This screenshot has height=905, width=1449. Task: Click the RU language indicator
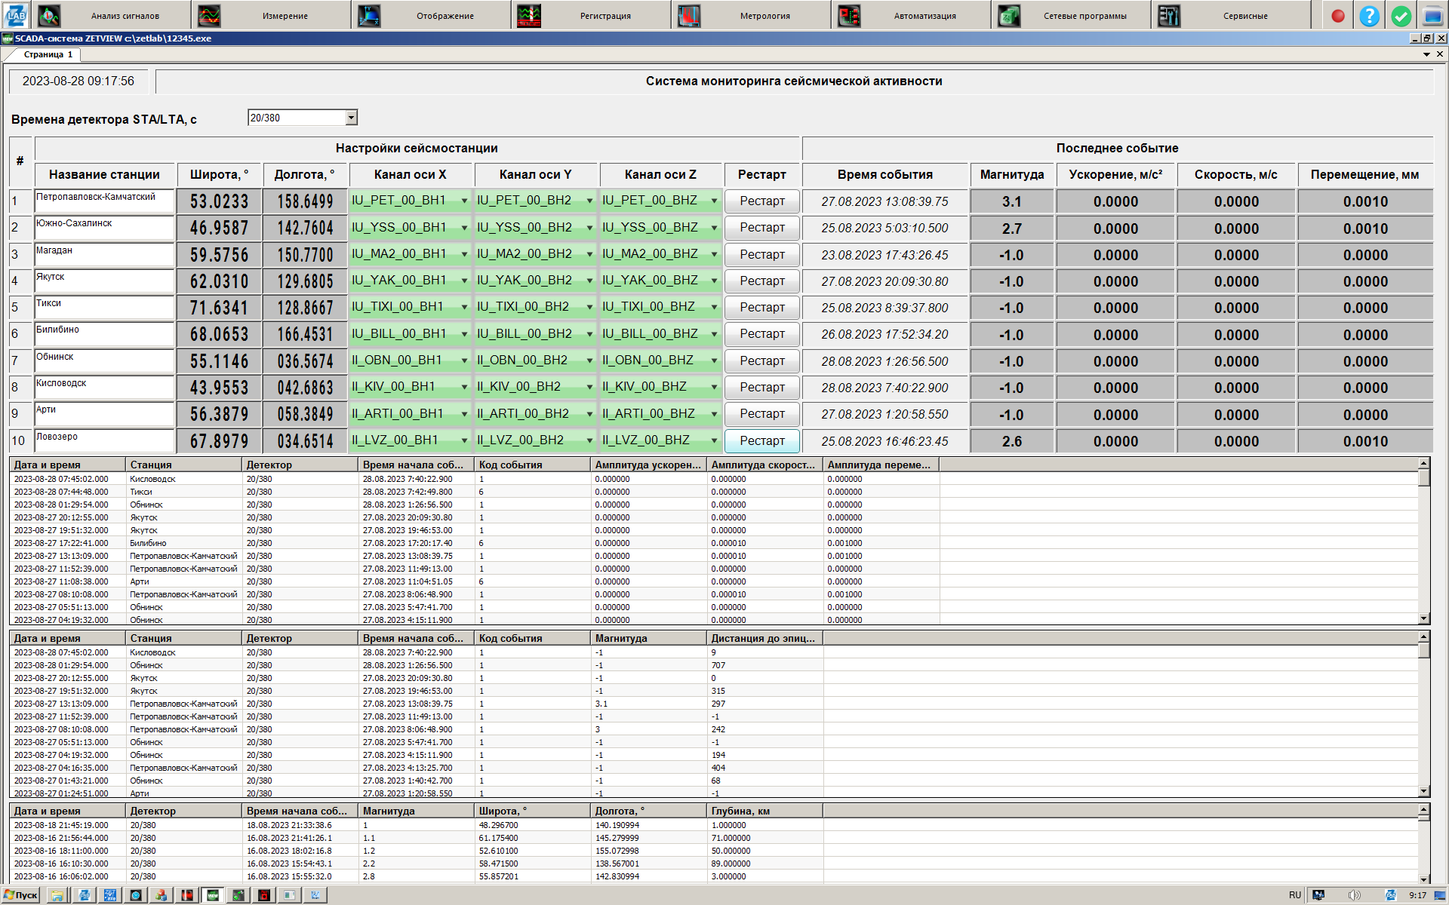pyautogui.click(x=1295, y=895)
